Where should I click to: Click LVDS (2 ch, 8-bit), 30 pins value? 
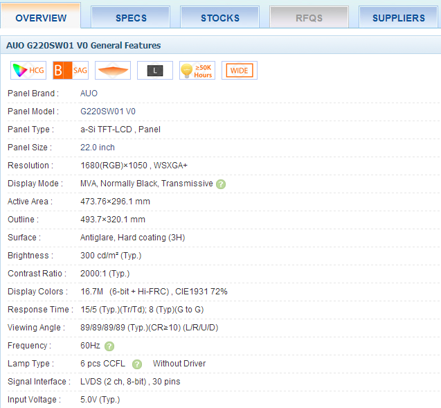click(130, 382)
